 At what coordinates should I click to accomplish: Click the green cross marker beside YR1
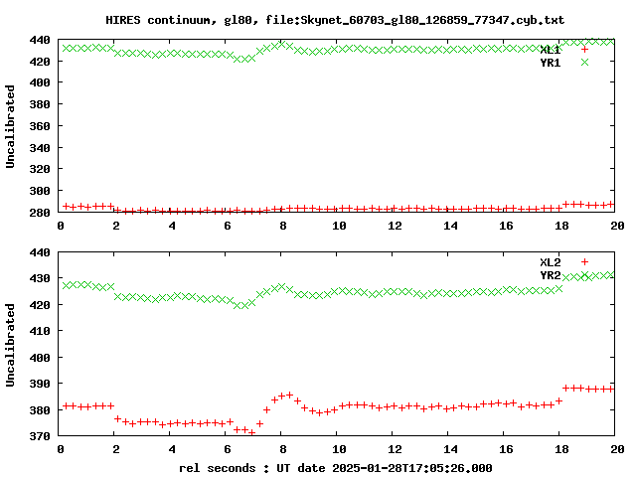[584, 62]
